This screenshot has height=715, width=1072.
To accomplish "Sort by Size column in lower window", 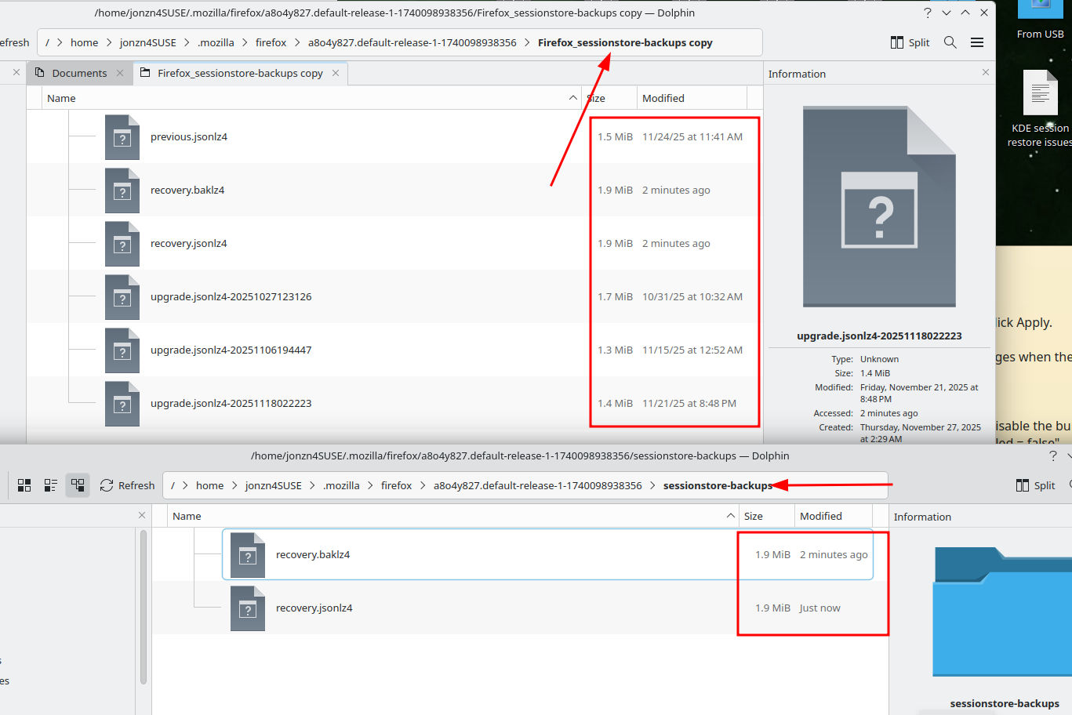I will click(x=766, y=516).
